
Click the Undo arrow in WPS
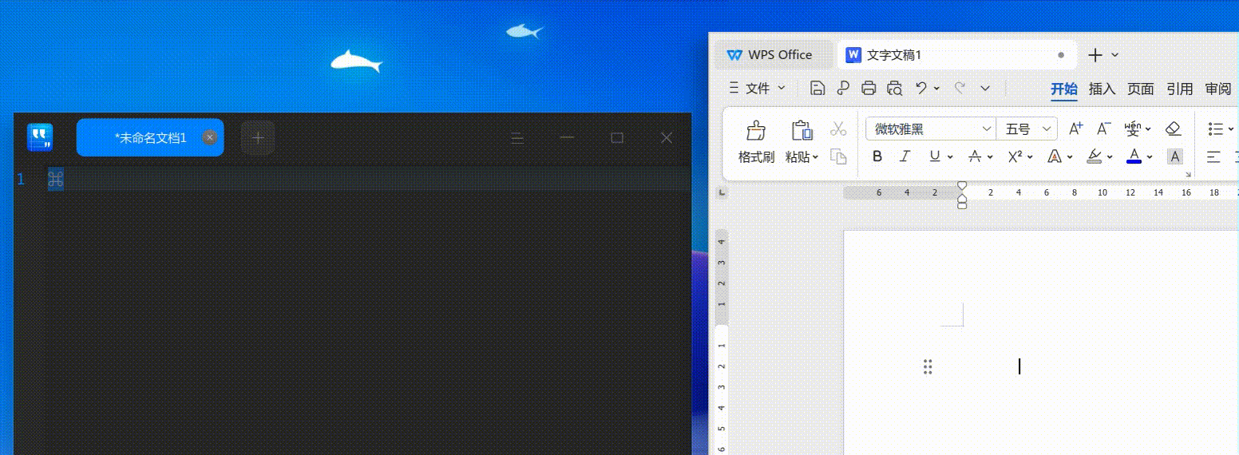[x=921, y=88]
